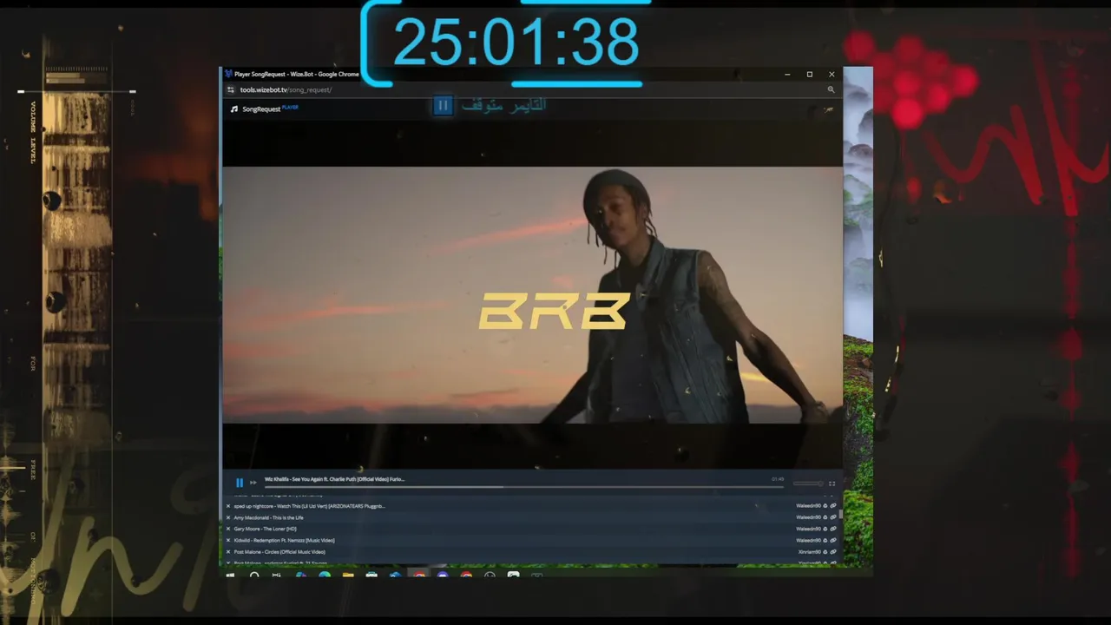Open taskbar search icon
The image size is (1111, 625).
254,575
